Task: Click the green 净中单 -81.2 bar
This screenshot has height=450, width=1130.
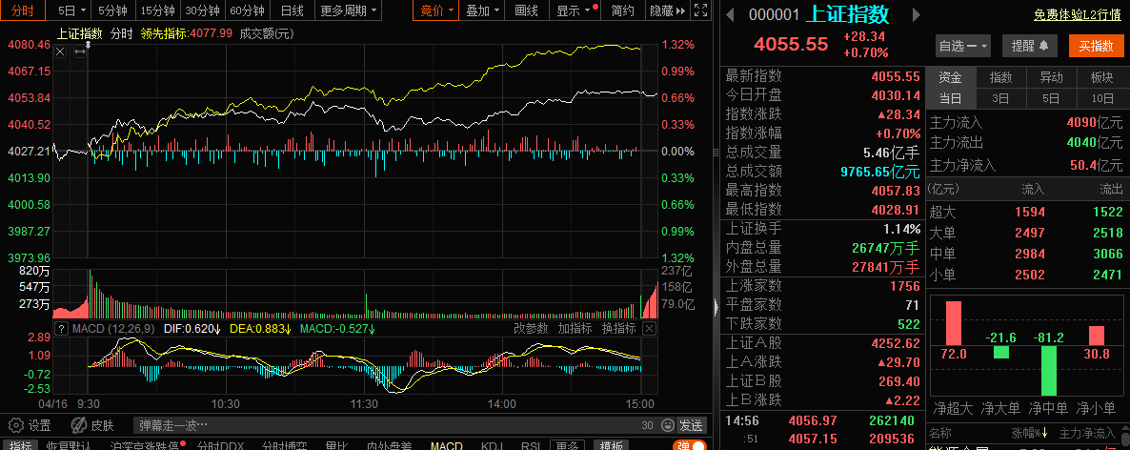Action: pyautogui.click(x=1049, y=371)
